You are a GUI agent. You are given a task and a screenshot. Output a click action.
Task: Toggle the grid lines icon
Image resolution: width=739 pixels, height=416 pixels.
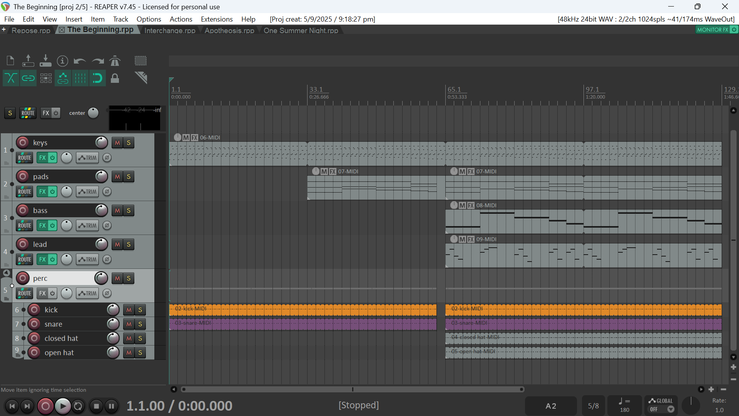point(80,78)
